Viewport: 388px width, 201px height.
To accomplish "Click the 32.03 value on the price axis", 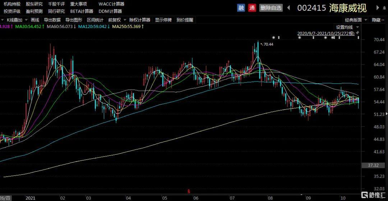I will (x=379, y=189).
